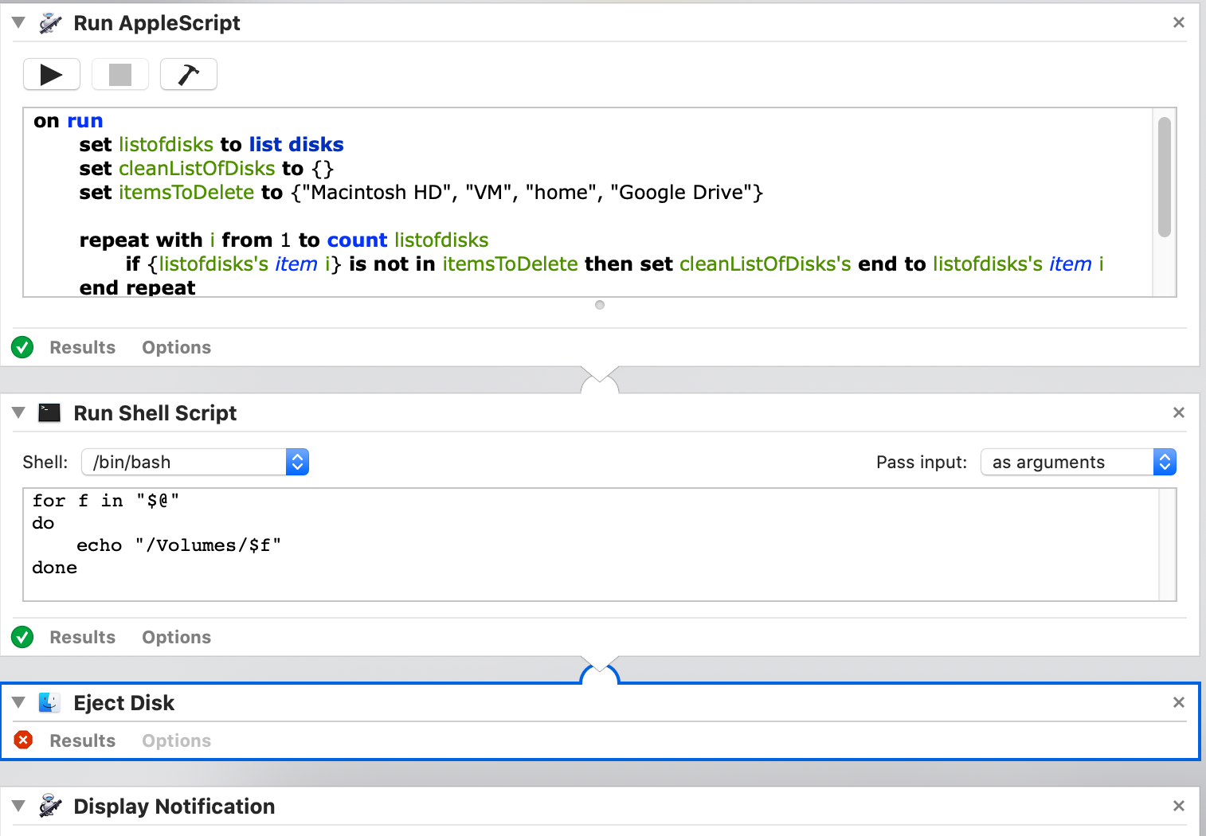Remove the Eject Disk action
1206x836 pixels.
1179,702
